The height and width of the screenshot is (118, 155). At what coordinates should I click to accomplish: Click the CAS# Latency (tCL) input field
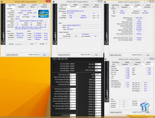tap(73, 75)
